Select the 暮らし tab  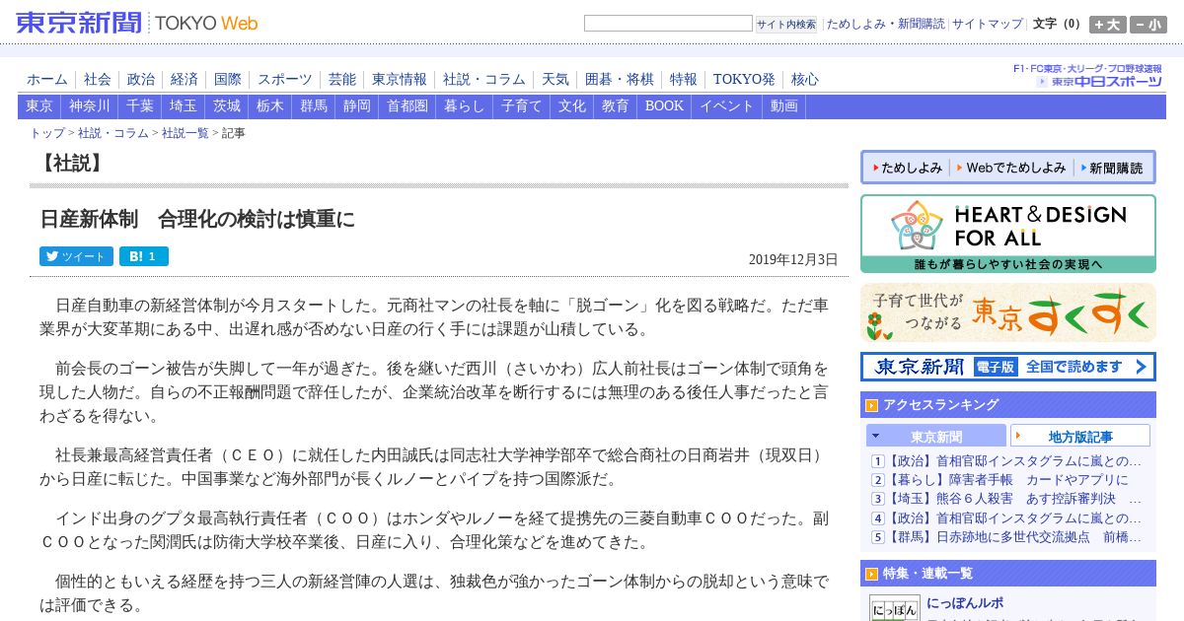point(465,106)
